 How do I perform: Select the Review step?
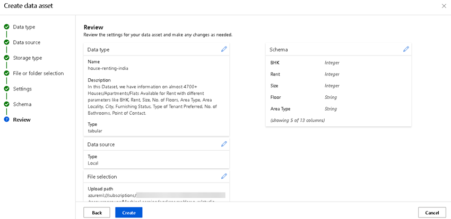tap(22, 120)
